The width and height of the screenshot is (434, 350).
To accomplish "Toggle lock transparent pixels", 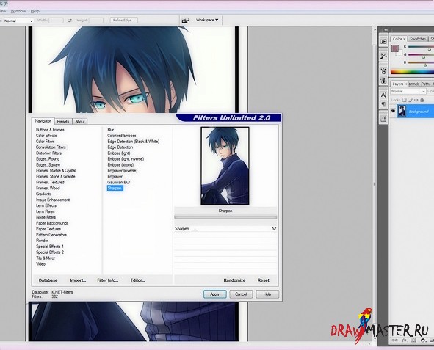I will tap(405, 100).
